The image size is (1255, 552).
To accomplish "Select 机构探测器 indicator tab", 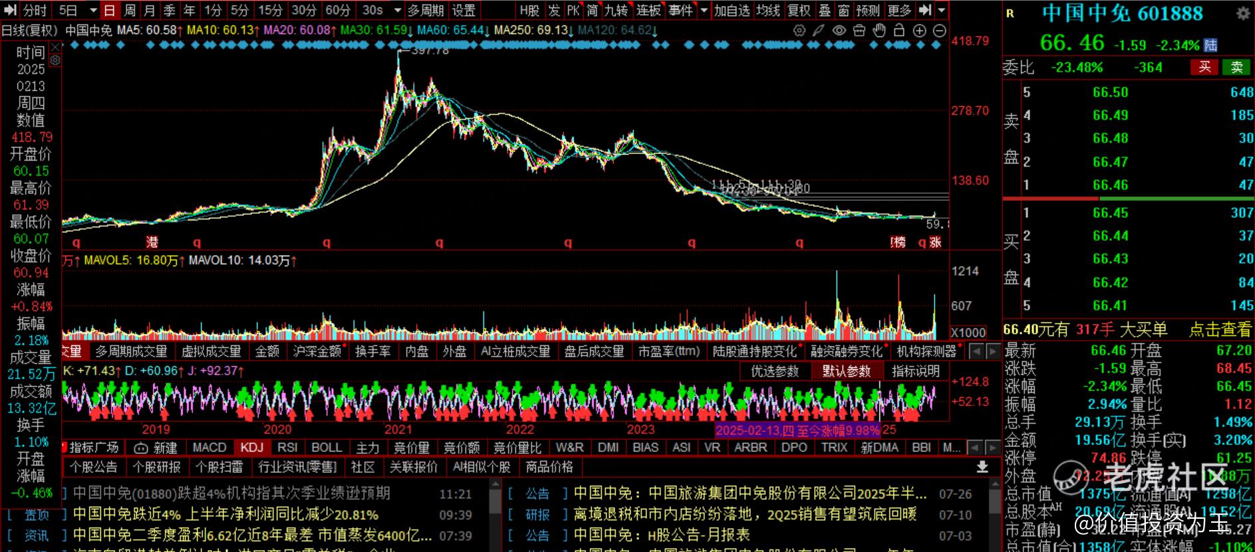I will click(926, 351).
